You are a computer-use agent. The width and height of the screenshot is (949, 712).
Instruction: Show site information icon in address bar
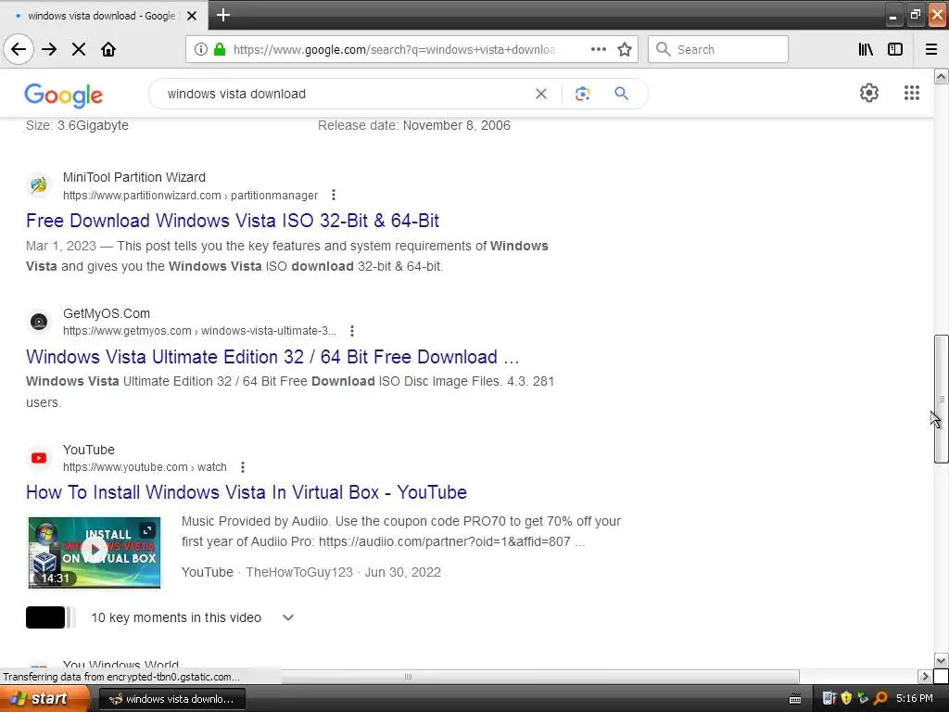point(200,49)
